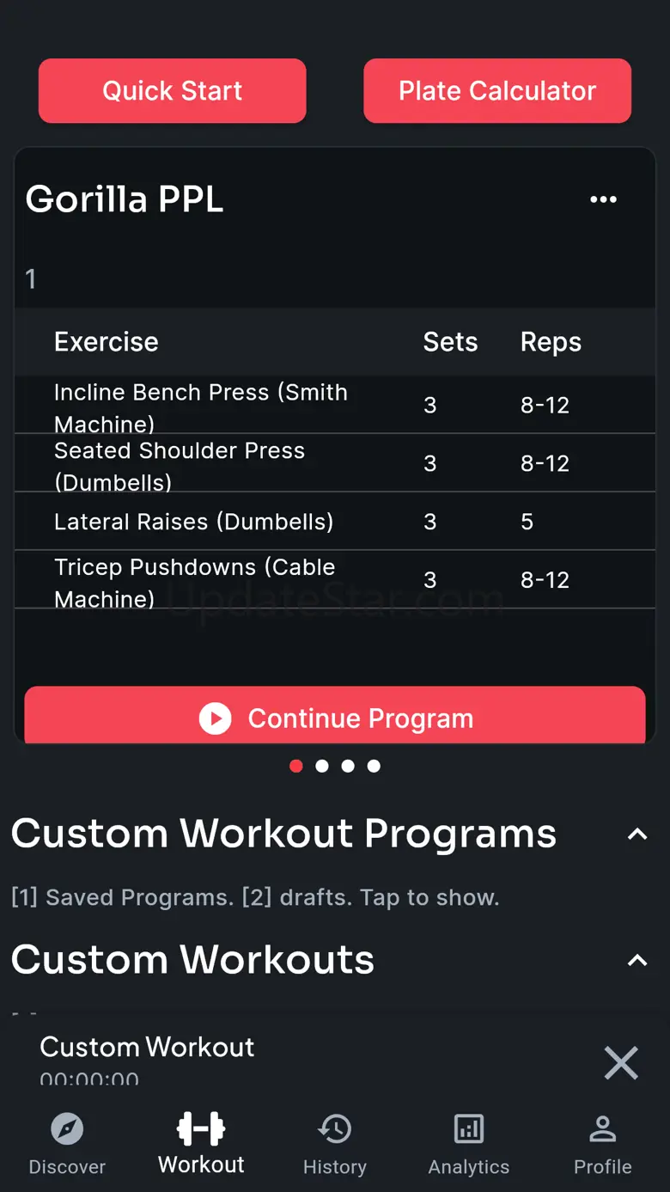Open the Discover compass icon
670x1192 pixels.
67,1128
